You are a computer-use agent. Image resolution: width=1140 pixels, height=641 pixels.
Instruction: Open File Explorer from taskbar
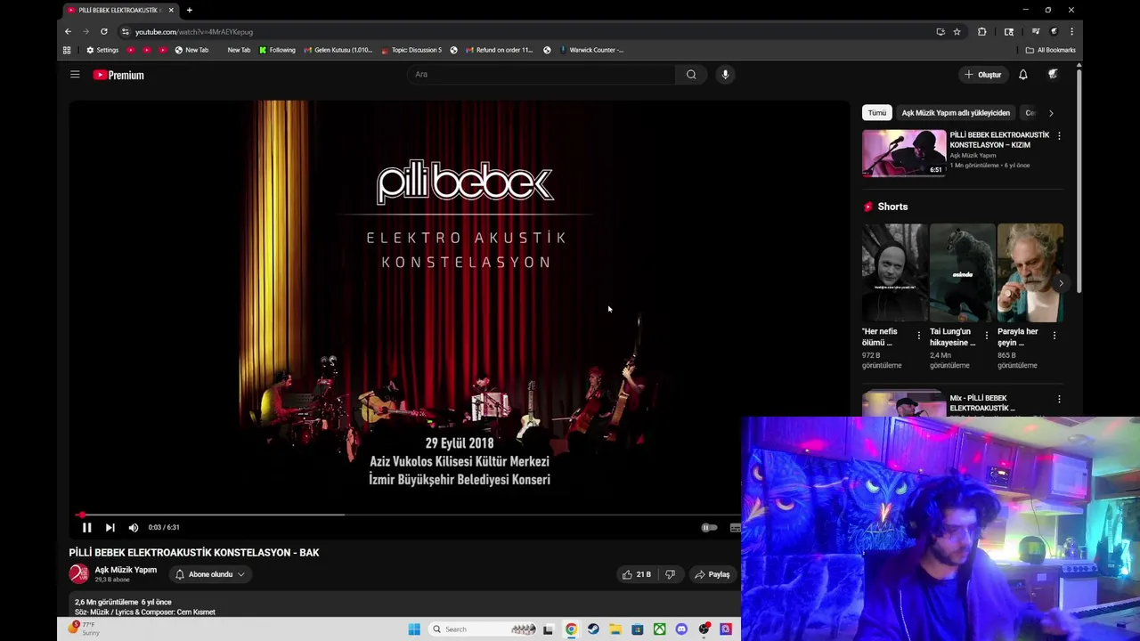pos(615,629)
